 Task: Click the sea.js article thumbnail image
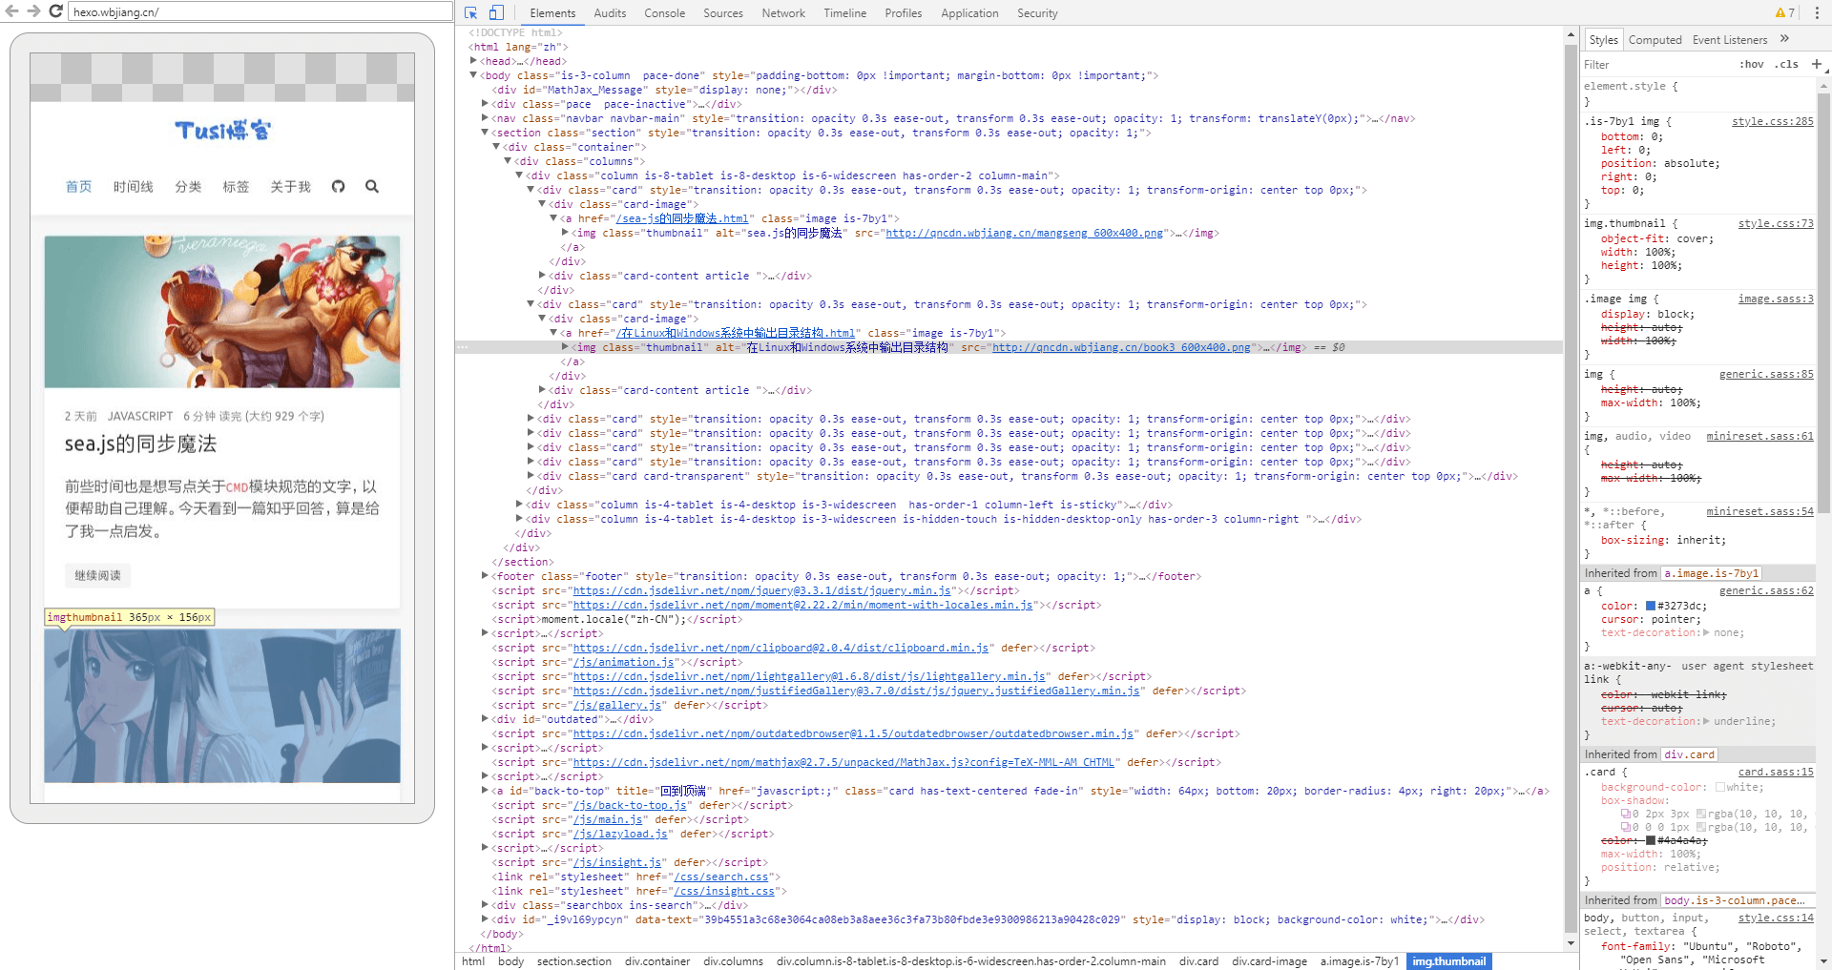click(x=222, y=312)
